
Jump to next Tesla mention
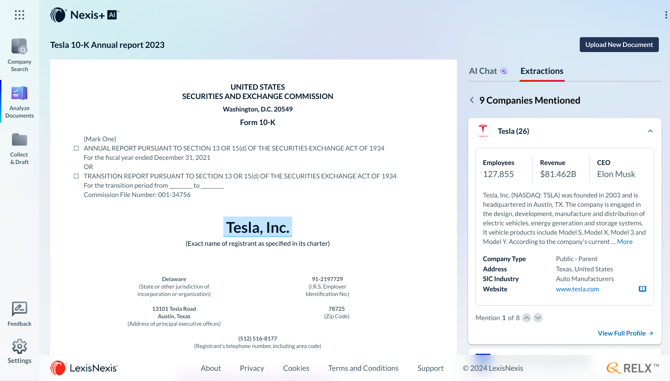(x=538, y=318)
